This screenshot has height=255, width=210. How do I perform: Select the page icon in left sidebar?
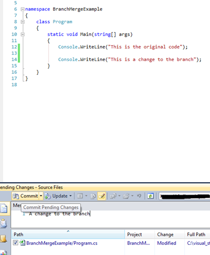point(4,208)
